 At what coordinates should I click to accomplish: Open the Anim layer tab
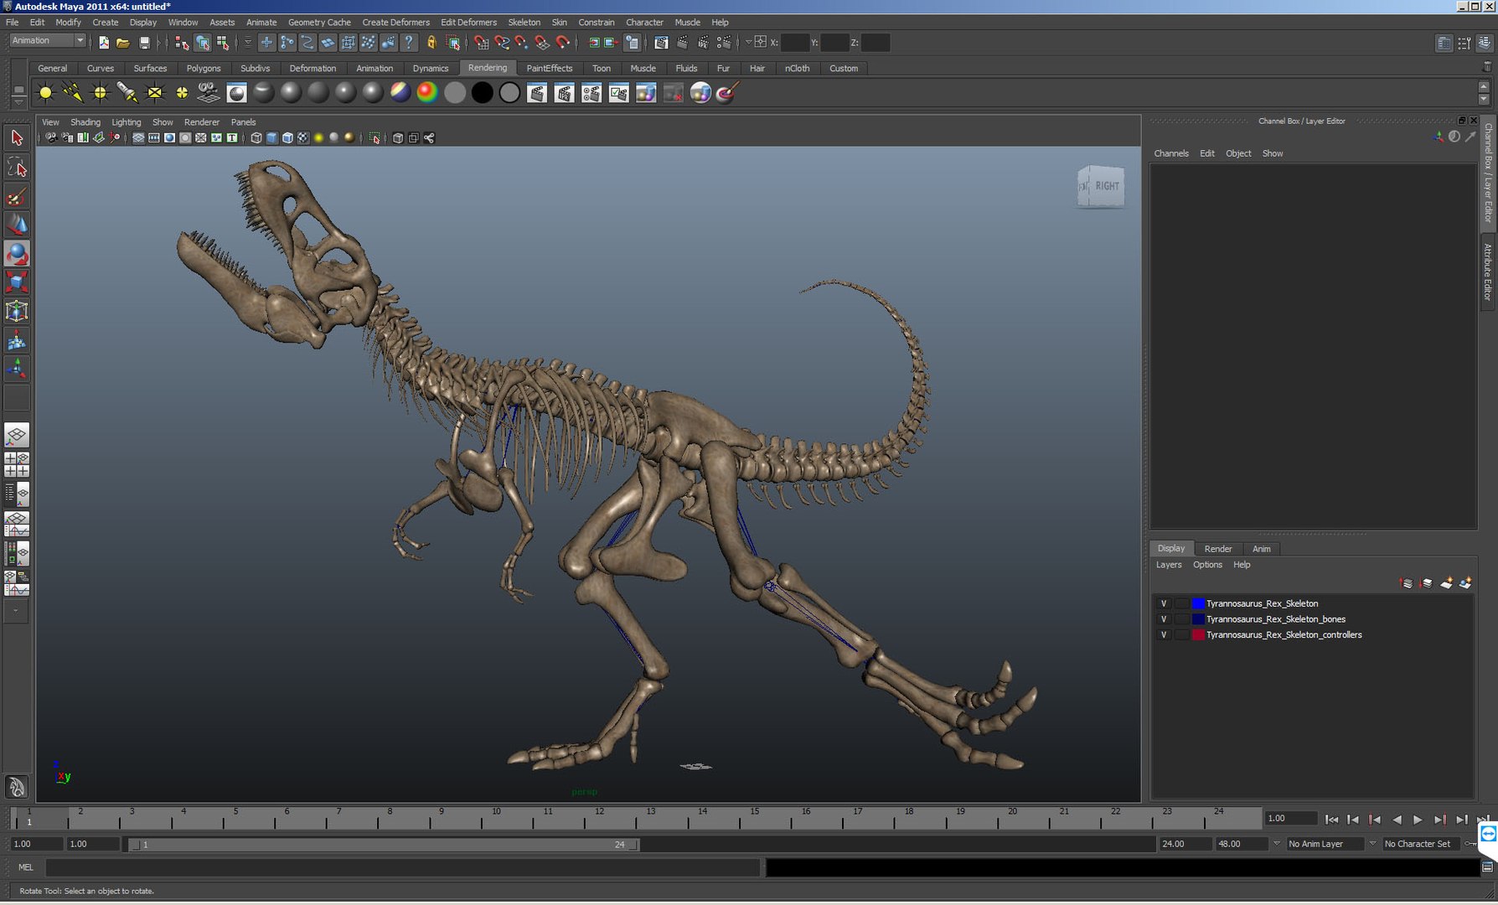pyautogui.click(x=1262, y=549)
